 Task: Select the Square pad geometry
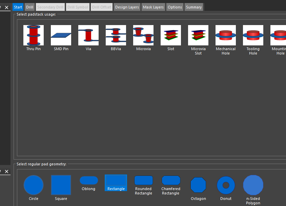(61, 185)
